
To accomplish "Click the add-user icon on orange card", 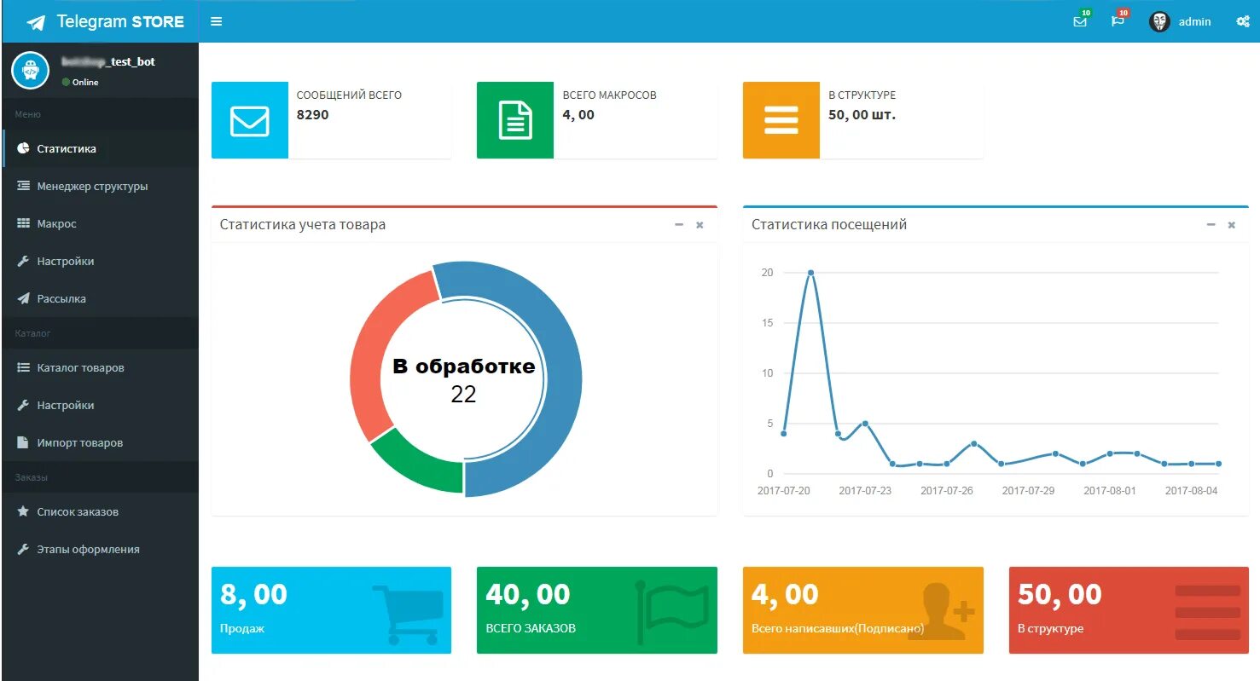I will [939, 610].
